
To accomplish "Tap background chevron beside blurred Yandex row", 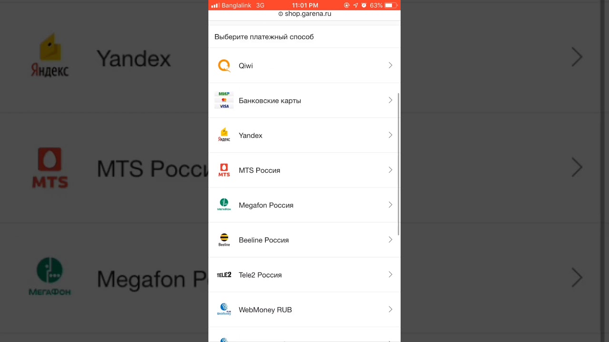I will (577, 57).
